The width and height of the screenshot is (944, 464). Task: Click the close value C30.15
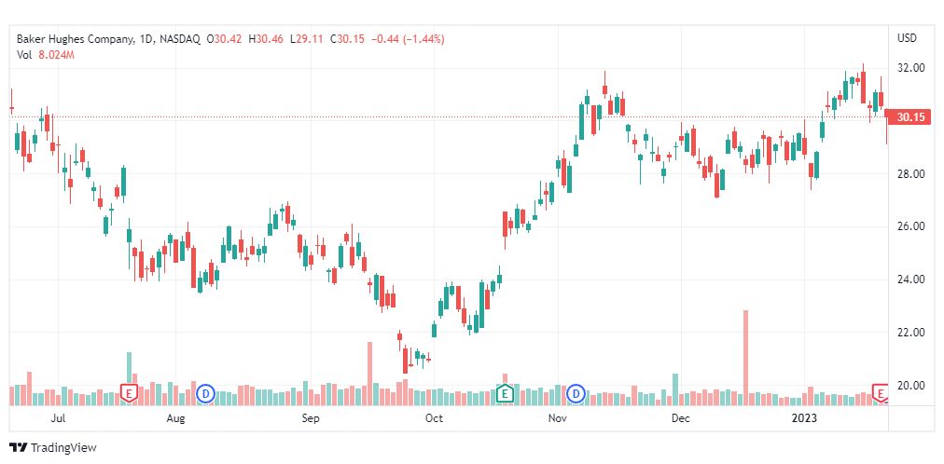click(x=347, y=39)
